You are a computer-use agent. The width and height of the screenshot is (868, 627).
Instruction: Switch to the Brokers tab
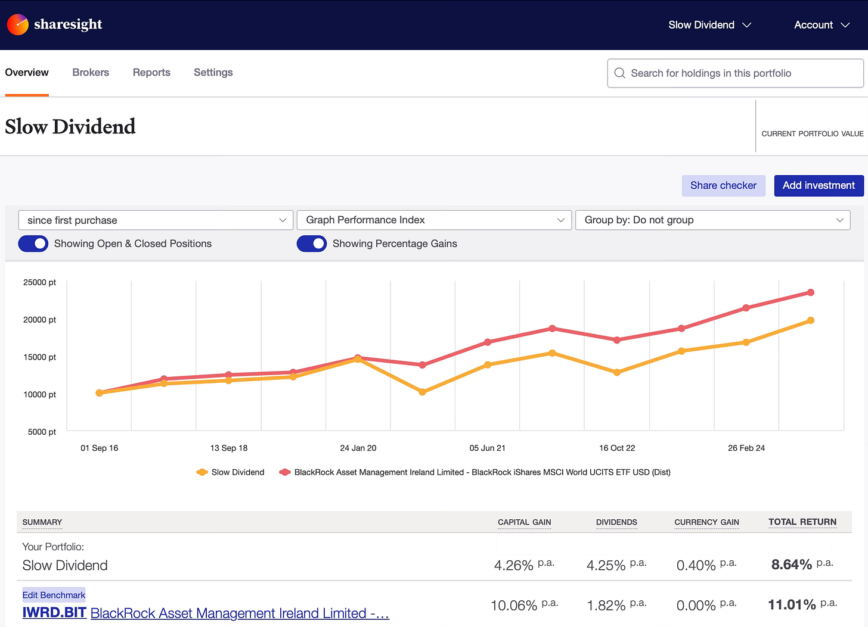(91, 73)
